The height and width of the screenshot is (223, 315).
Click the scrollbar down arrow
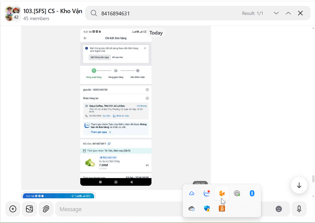313,196
